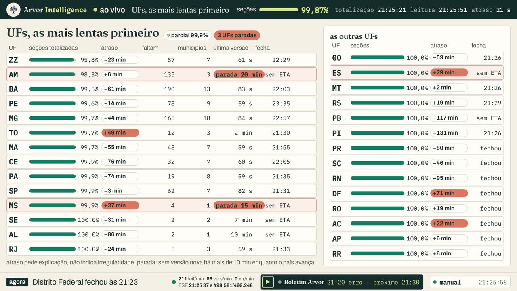This screenshot has width=517, height=291.
Task: Click the '+22 min' delay pill for AC
Action: point(449,224)
